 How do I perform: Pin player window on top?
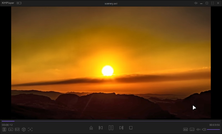[x=196, y=3]
